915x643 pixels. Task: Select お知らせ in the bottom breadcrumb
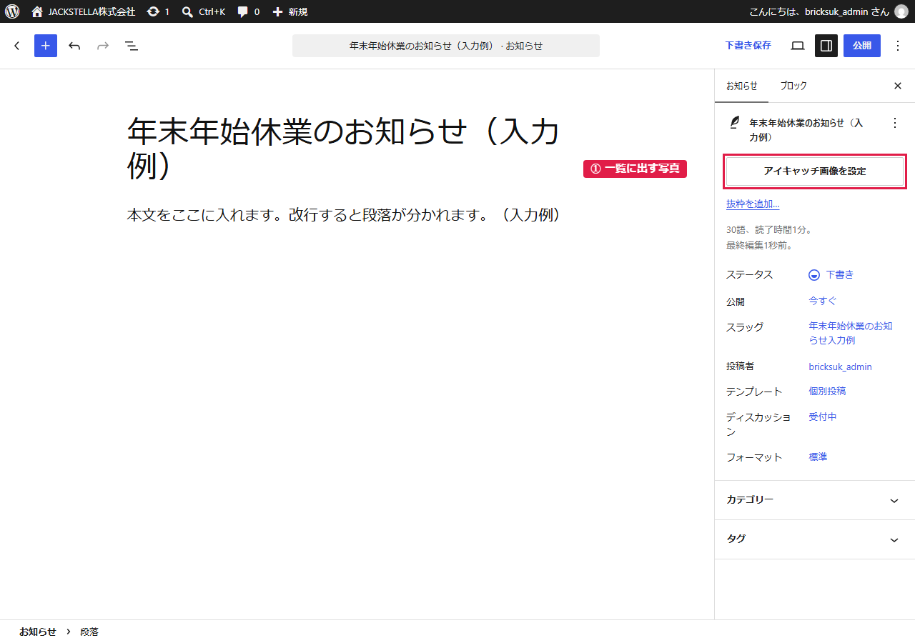pos(38,632)
